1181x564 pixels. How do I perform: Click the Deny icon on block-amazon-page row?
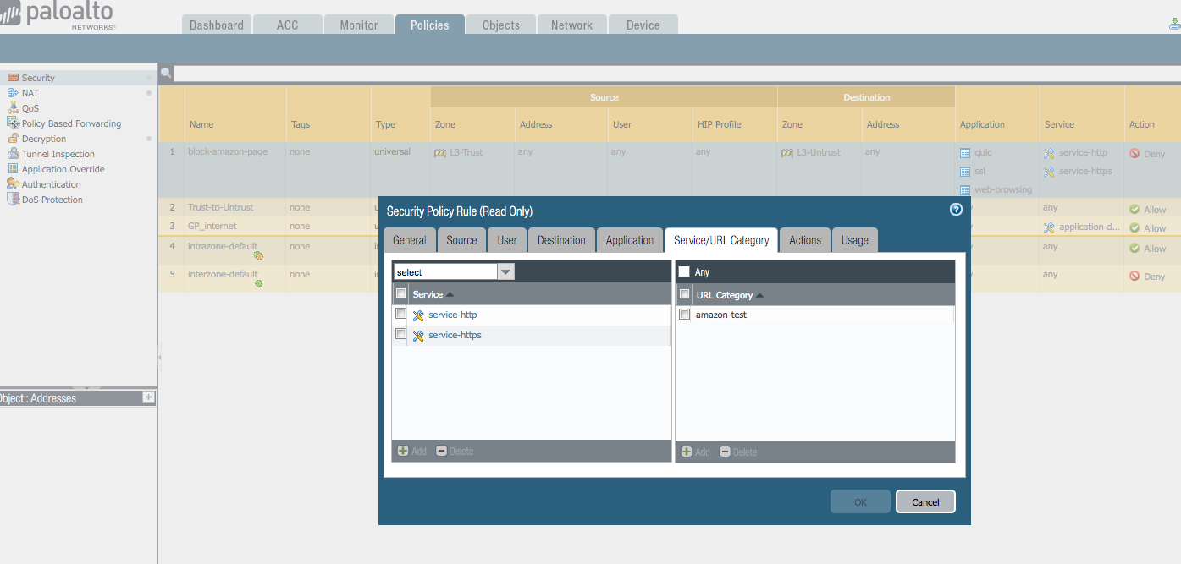1134,154
